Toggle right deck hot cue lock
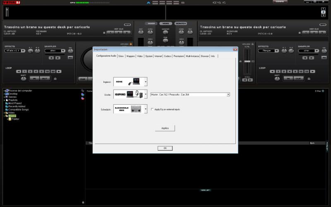 [300, 33]
